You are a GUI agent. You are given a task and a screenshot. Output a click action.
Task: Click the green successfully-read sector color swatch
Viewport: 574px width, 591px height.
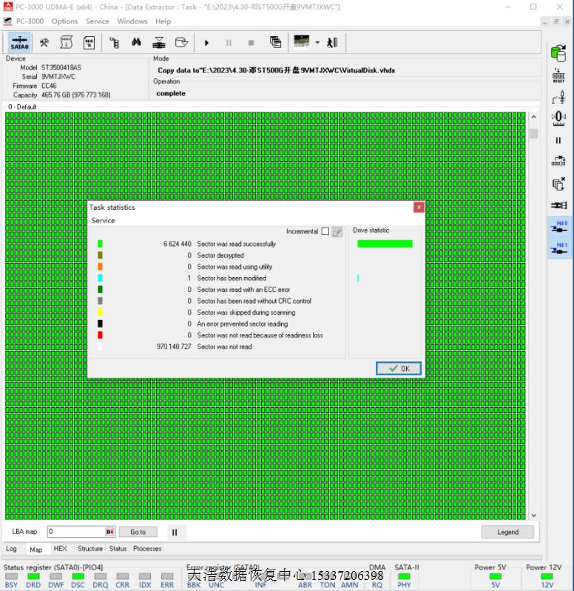(x=101, y=244)
